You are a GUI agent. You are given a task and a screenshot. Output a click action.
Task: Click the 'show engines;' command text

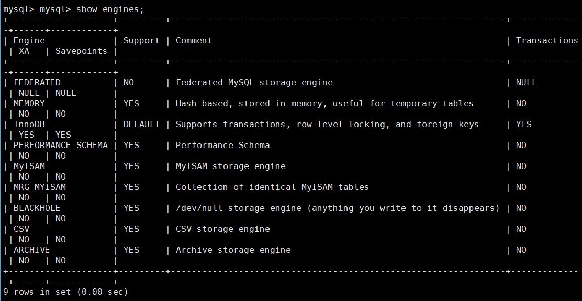pos(110,9)
